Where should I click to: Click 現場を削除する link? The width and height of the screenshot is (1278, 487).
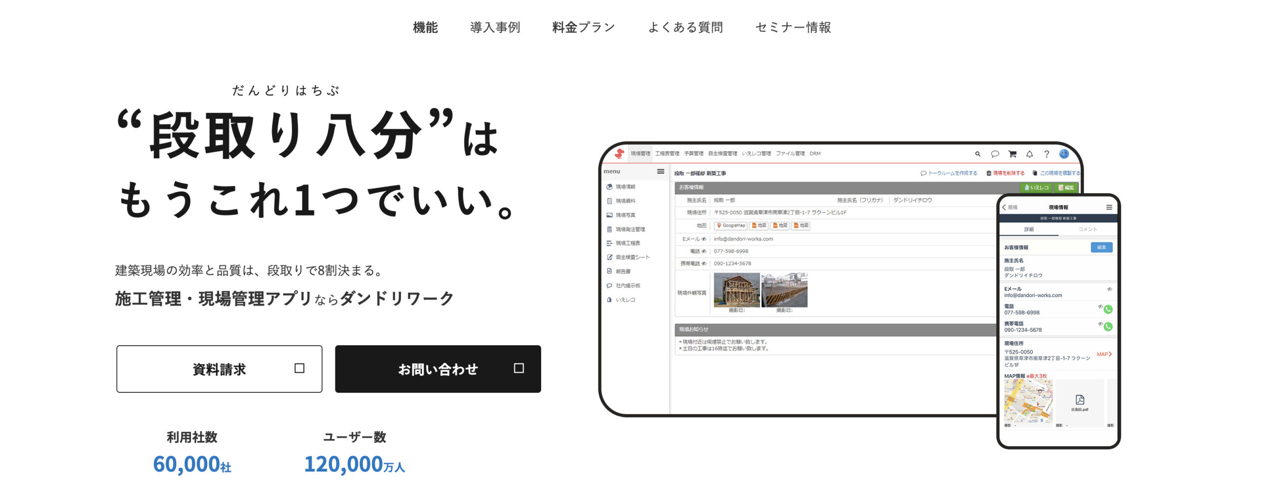[1005, 173]
